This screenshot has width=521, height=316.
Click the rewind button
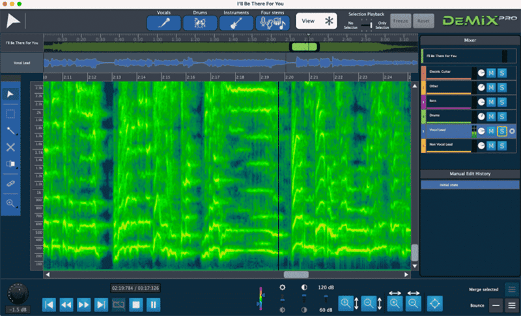coord(66,305)
